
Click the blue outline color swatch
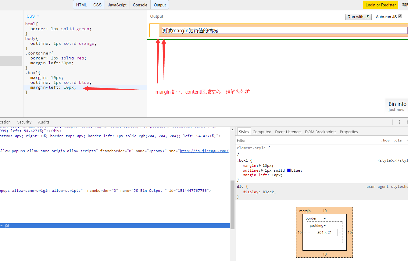click(x=289, y=170)
